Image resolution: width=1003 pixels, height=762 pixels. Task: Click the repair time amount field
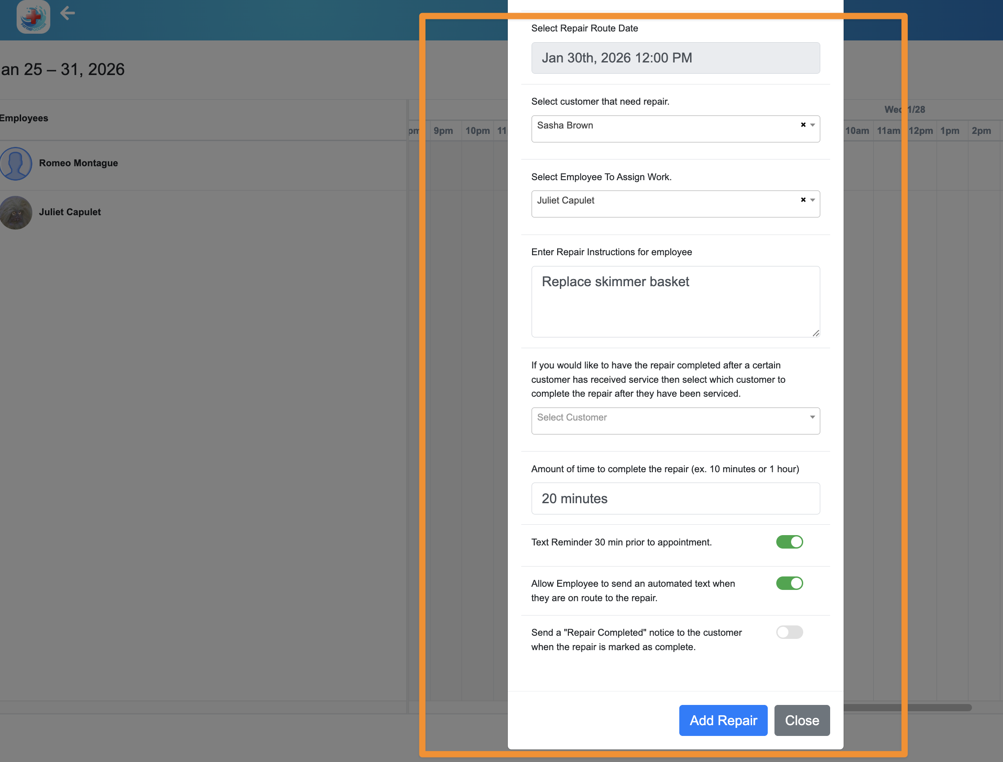point(675,498)
